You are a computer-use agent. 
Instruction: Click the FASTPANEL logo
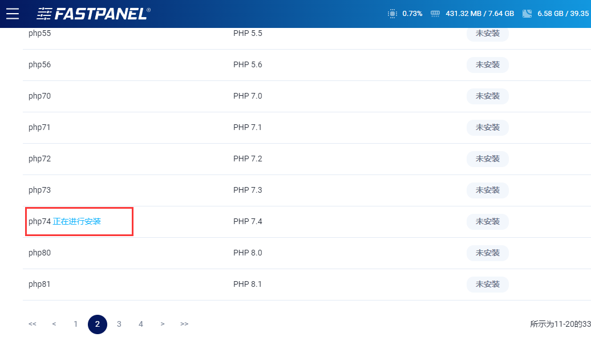pos(94,14)
